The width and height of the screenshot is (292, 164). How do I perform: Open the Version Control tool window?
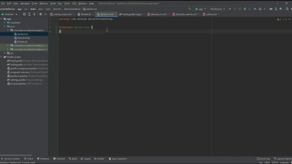pyautogui.click(x=10, y=159)
